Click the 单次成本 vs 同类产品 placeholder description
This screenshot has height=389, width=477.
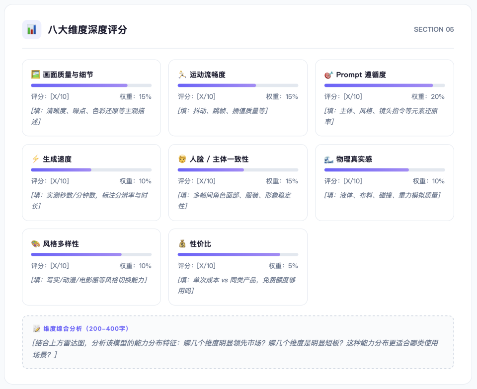(237, 285)
